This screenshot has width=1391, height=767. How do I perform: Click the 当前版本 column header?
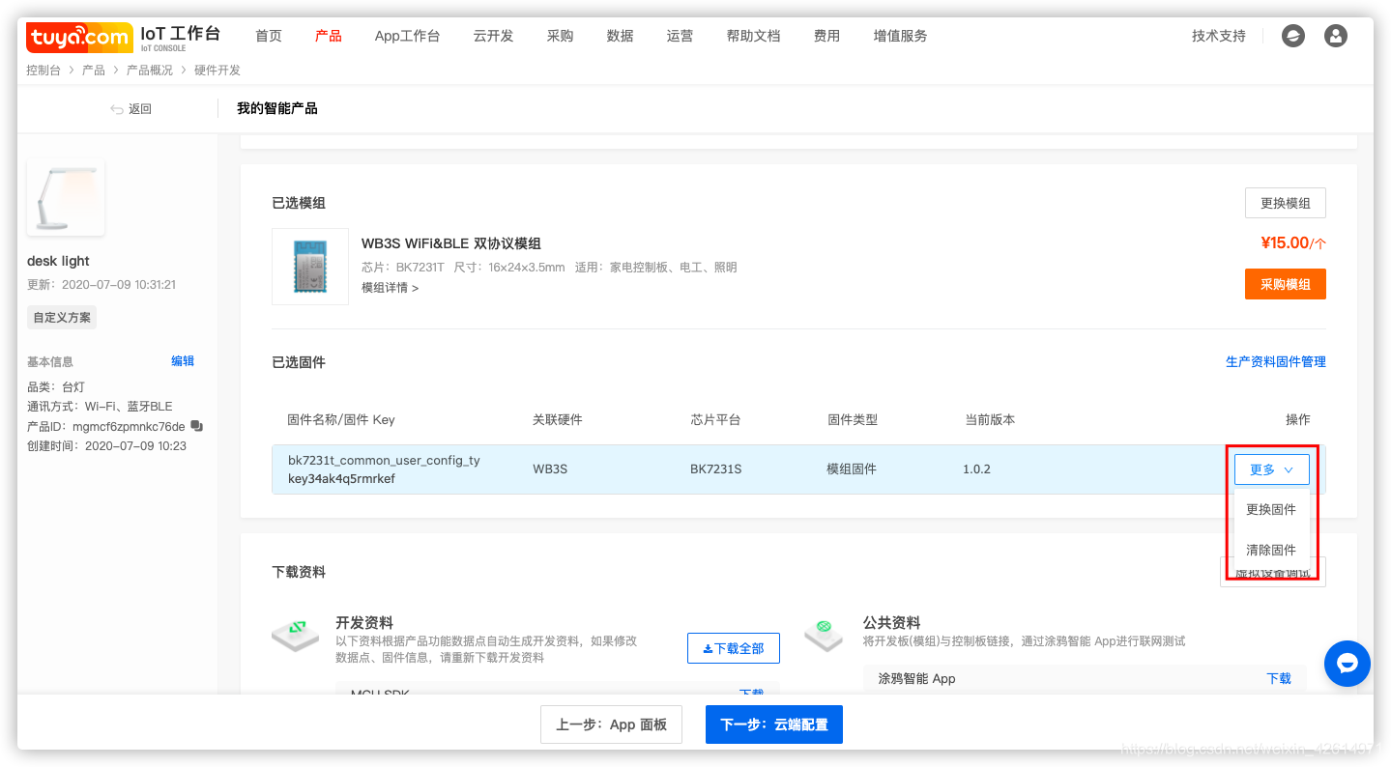click(990, 419)
